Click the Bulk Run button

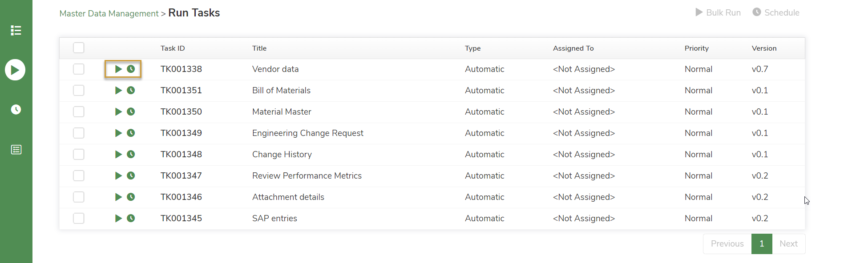(718, 12)
